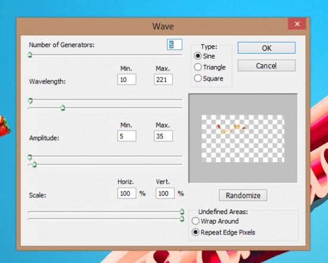Confirm the Wave filter with OK
The image size is (328, 263).
click(x=267, y=48)
